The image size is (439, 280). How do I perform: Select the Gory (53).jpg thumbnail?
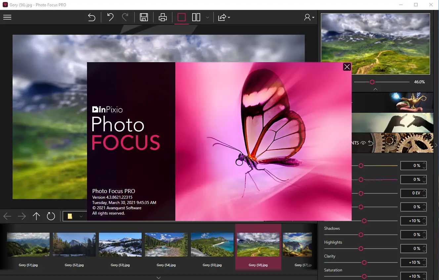coord(120,245)
